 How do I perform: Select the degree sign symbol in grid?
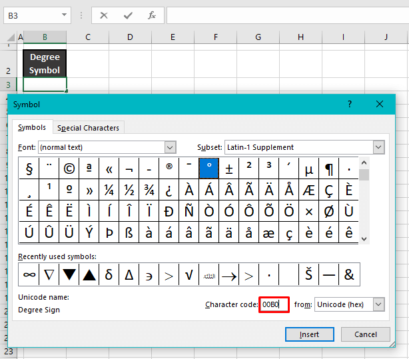(209, 168)
